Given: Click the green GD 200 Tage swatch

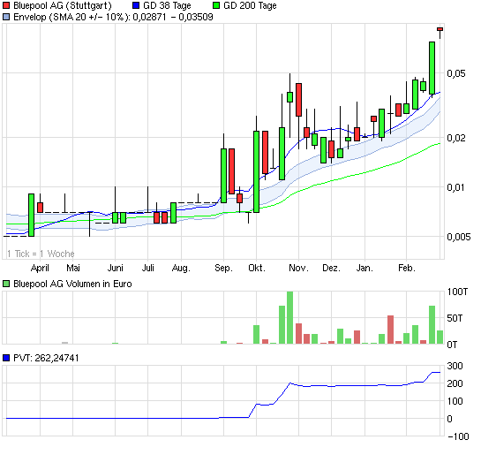Looking at the screenshot, I should 216,5.
